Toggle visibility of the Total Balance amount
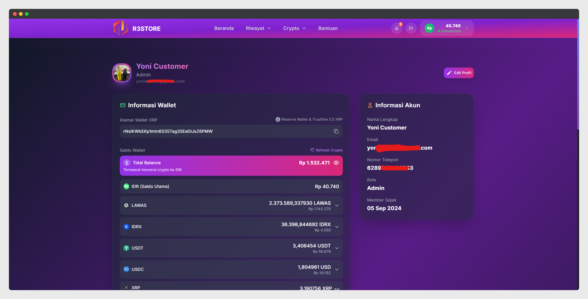This screenshot has height=299, width=588. click(x=337, y=163)
